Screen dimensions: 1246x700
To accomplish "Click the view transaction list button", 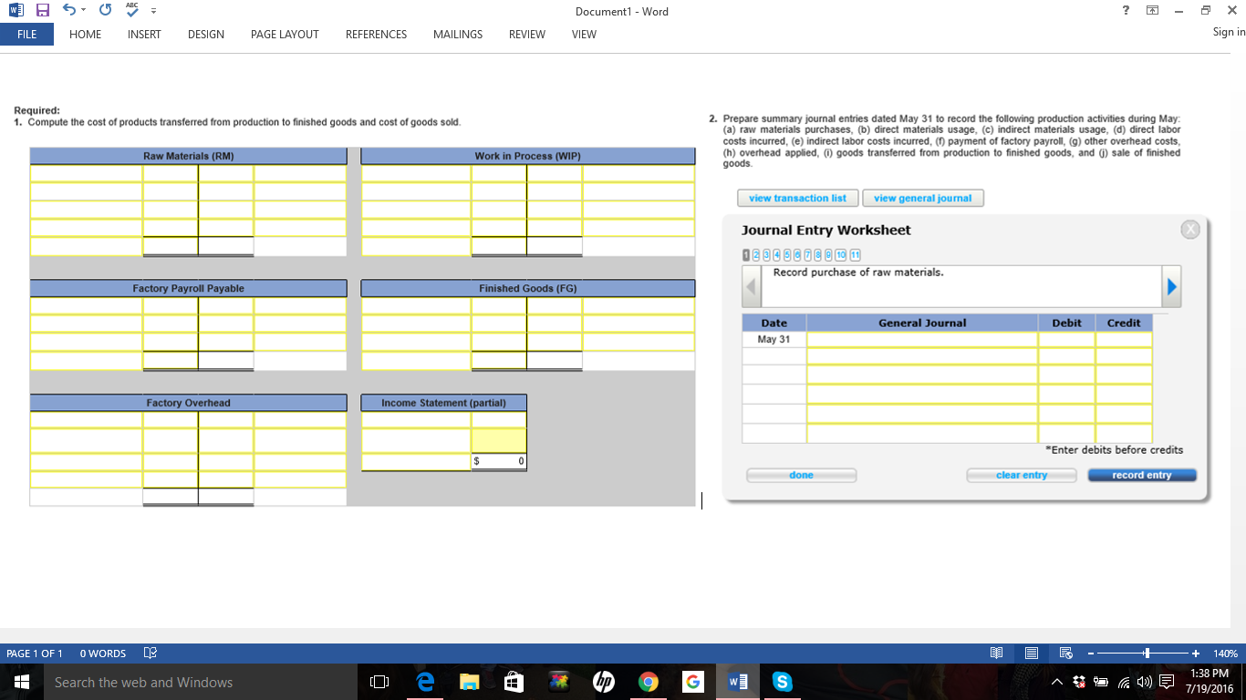I will (797, 198).
